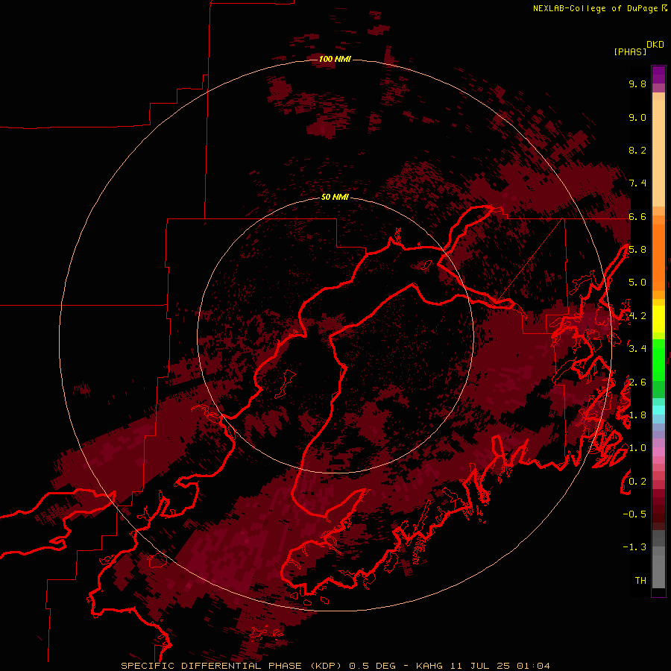
Task: Click the 7.4 value on the color scale
Action: (x=637, y=183)
